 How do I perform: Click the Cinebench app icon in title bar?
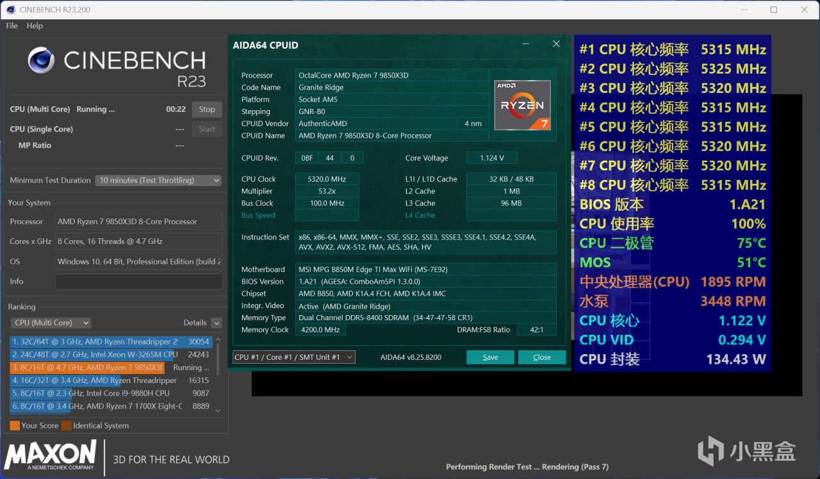(x=10, y=10)
